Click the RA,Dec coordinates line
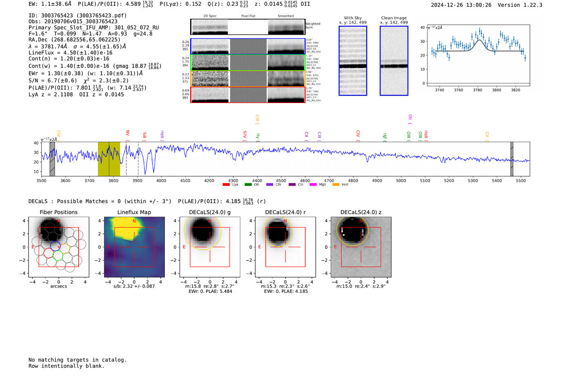The width and height of the screenshot is (571, 388). 74,40
